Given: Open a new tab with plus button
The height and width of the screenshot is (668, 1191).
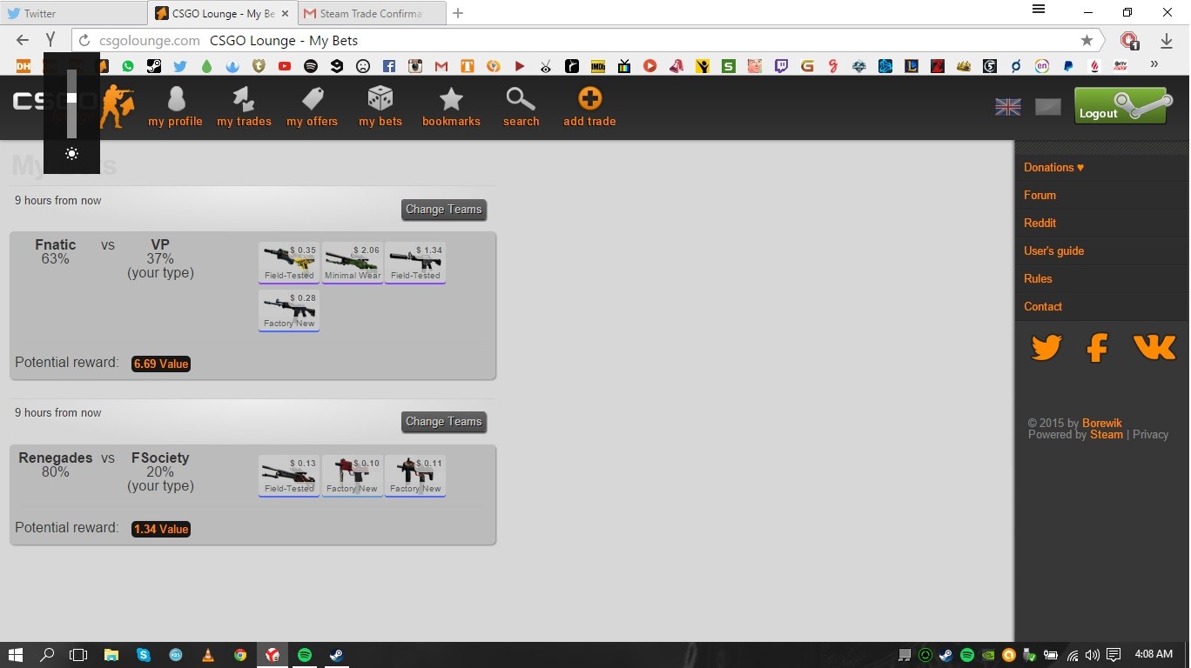Looking at the screenshot, I should click(x=458, y=13).
